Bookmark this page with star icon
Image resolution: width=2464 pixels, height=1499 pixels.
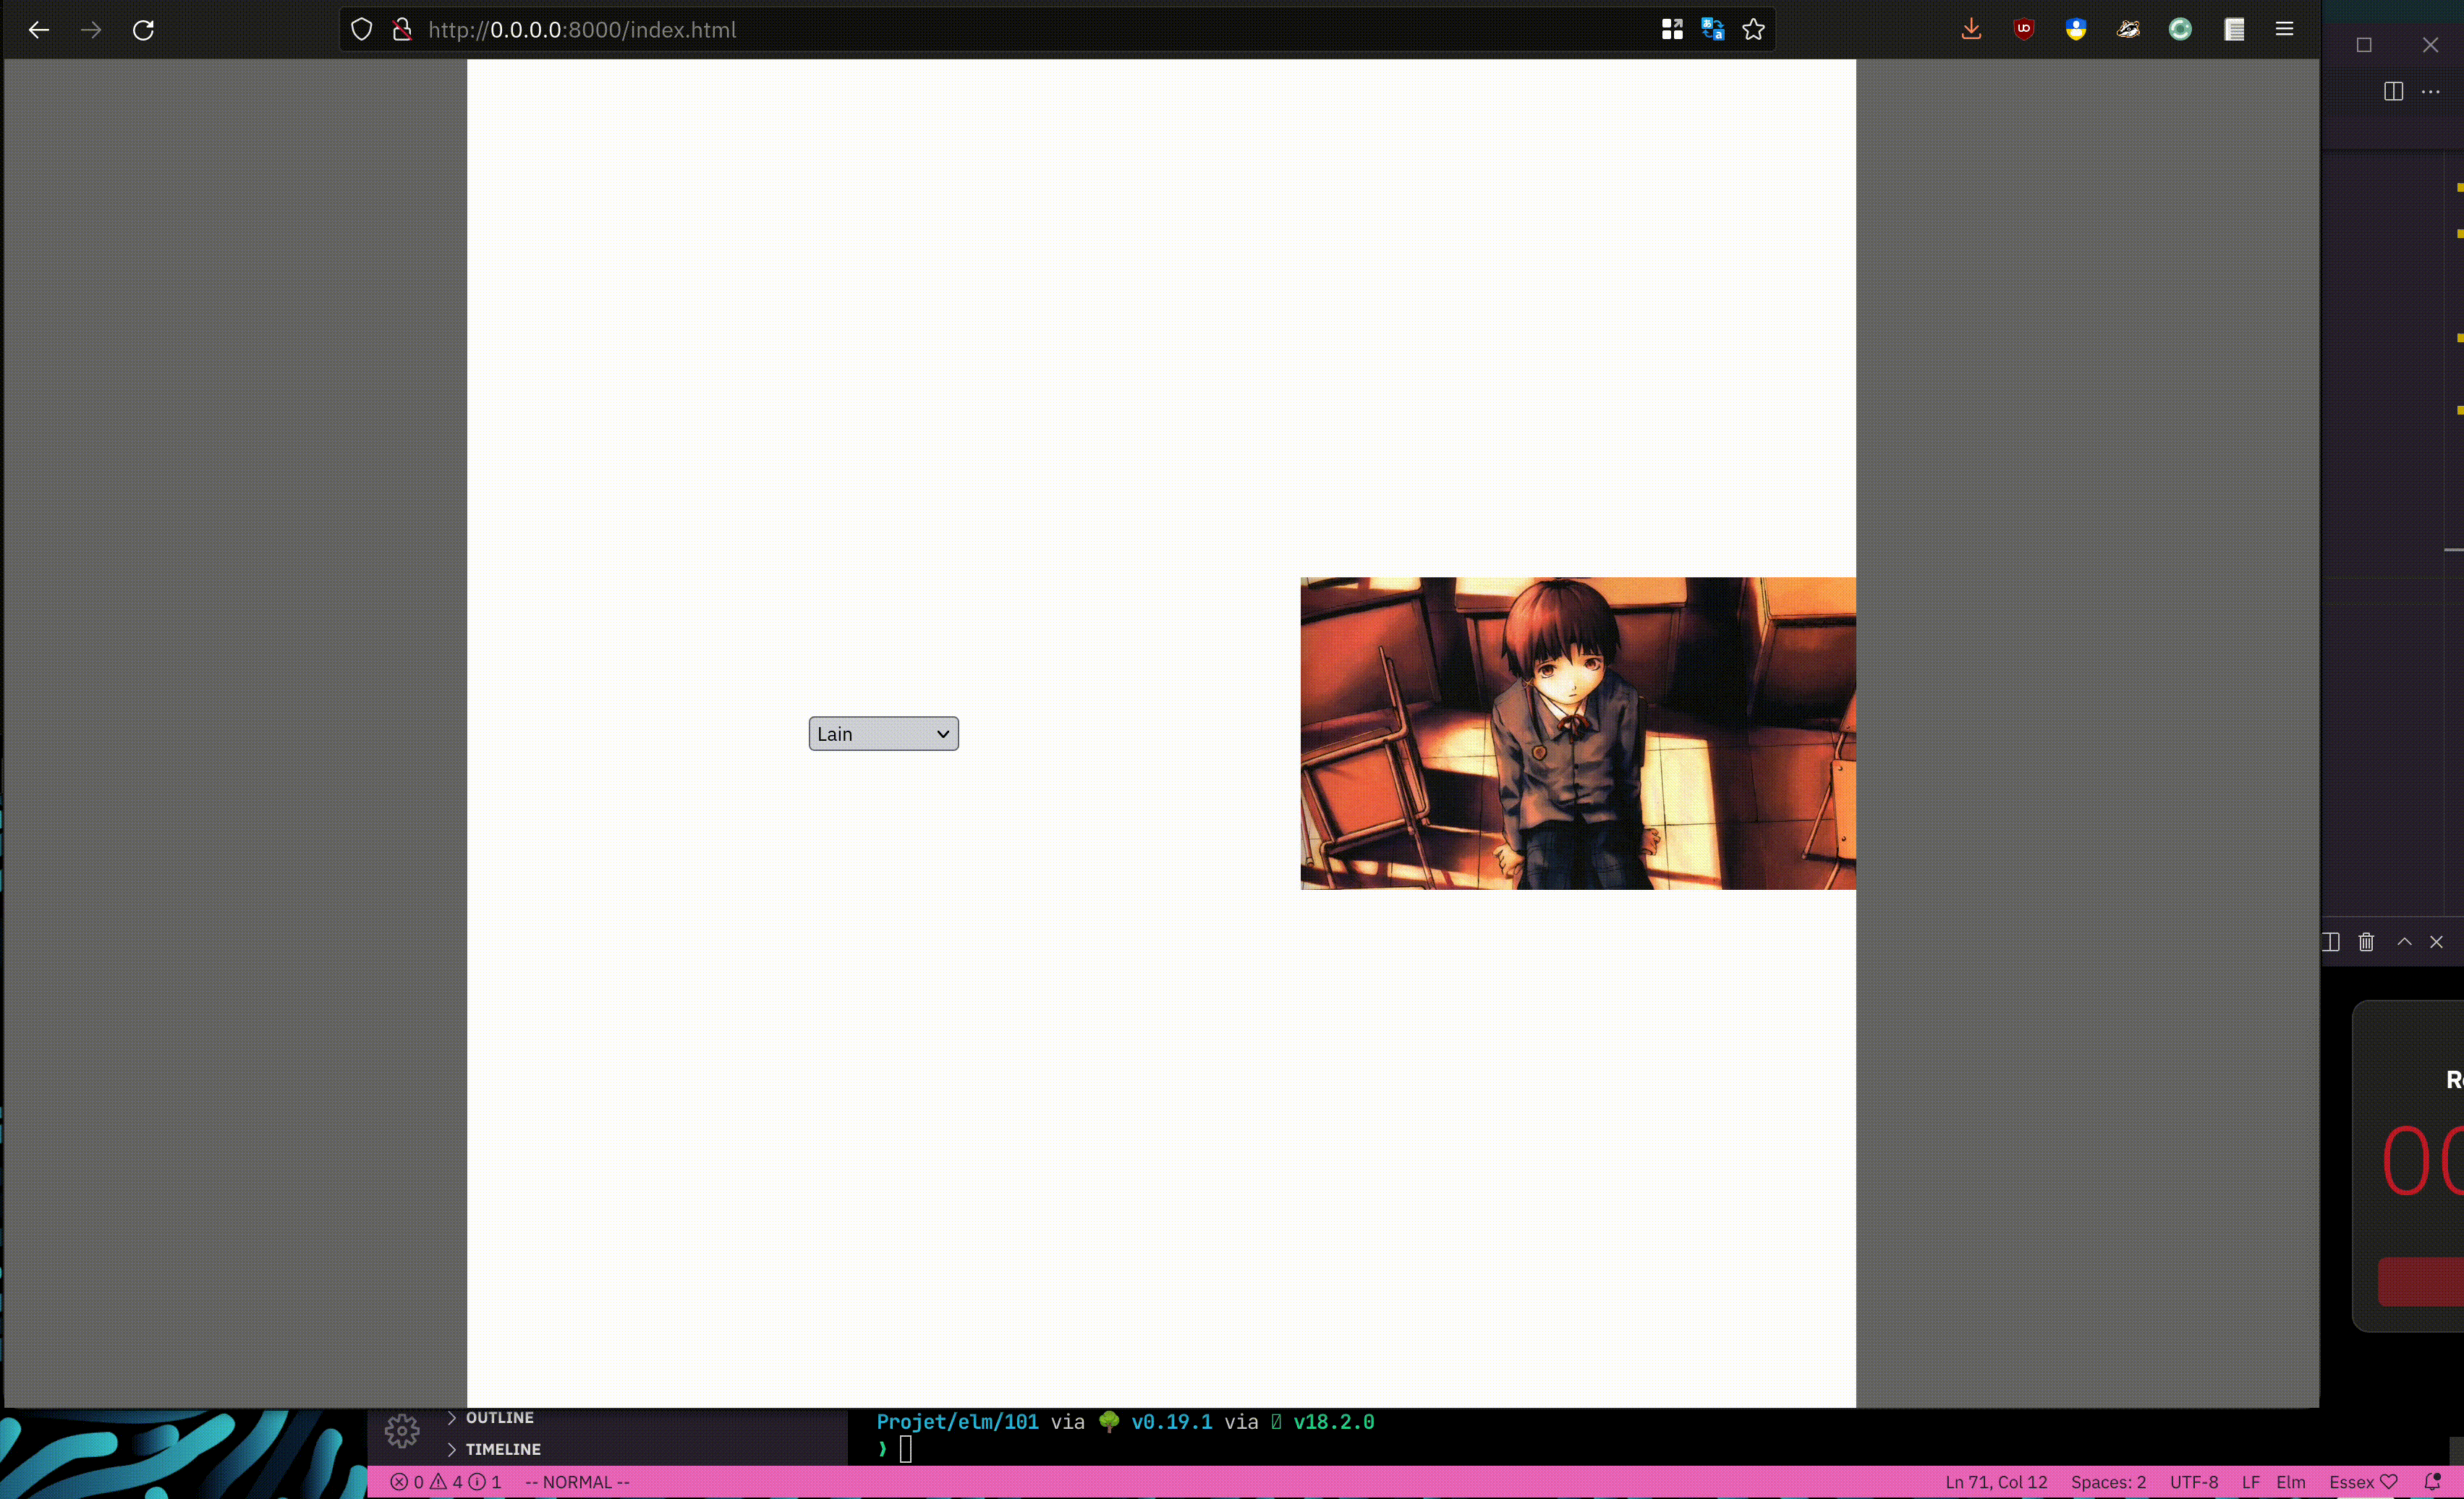[x=1753, y=30]
